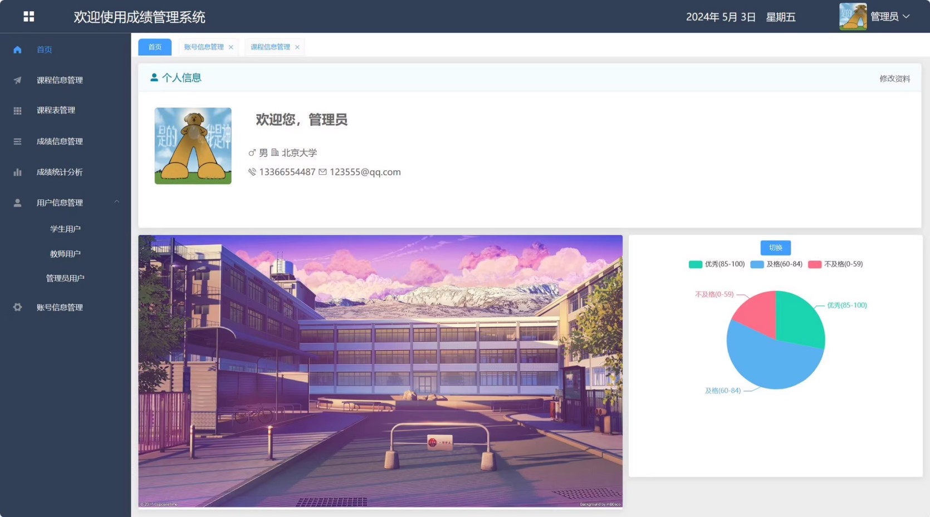Click the 管理员 username in header
This screenshot has height=517, width=930.
[884, 17]
